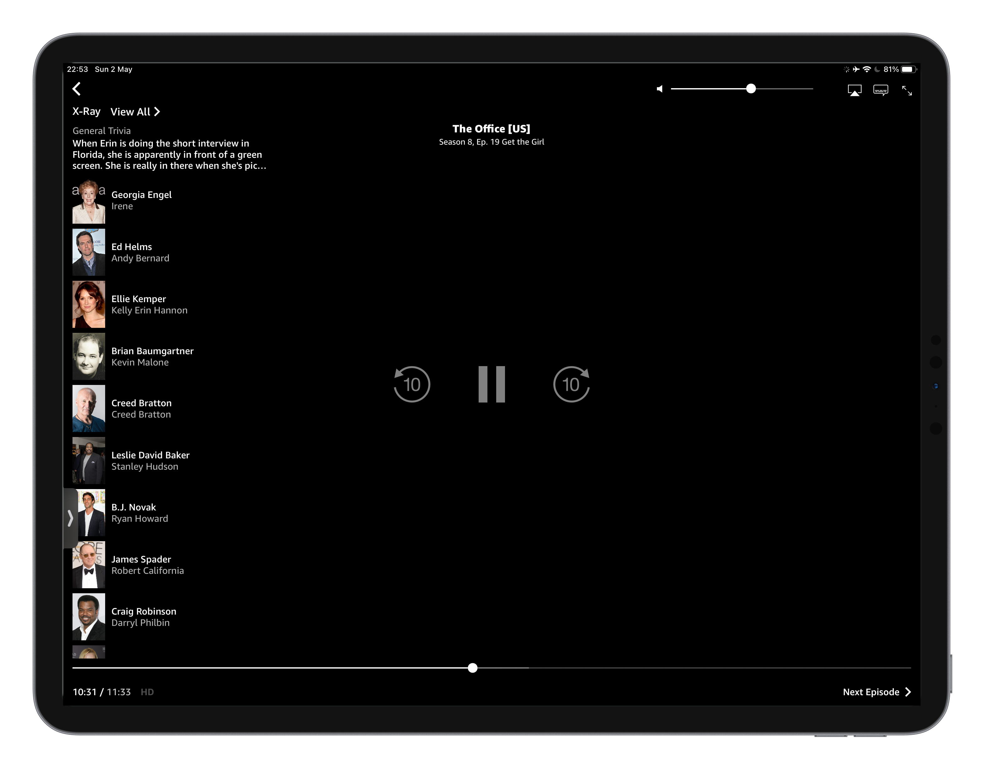This screenshot has width=983, height=768.
Task: Select the name Ellie Kemper
Action: pos(139,299)
